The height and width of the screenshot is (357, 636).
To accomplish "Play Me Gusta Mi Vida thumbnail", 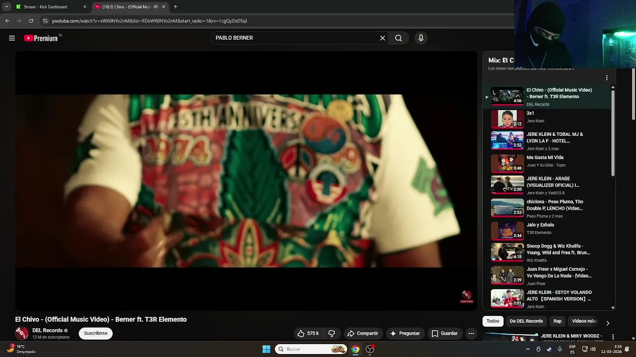I will [x=507, y=163].
